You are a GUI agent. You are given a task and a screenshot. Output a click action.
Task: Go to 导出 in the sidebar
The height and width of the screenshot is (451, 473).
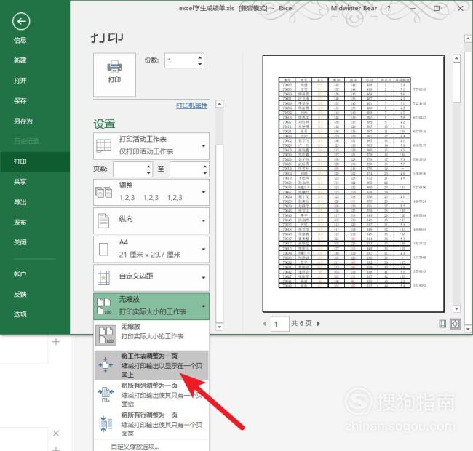coord(20,202)
